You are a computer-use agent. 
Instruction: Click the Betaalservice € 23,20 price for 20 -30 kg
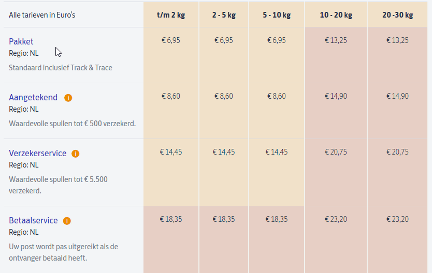coord(398,219)
